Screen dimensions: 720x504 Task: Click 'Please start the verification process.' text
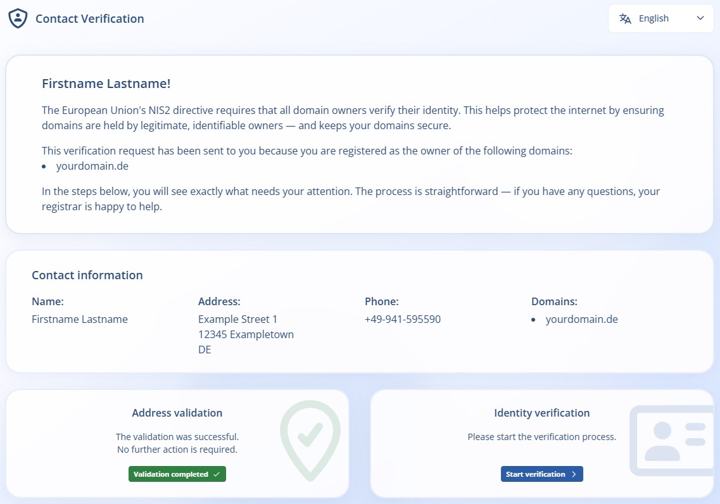542,437
